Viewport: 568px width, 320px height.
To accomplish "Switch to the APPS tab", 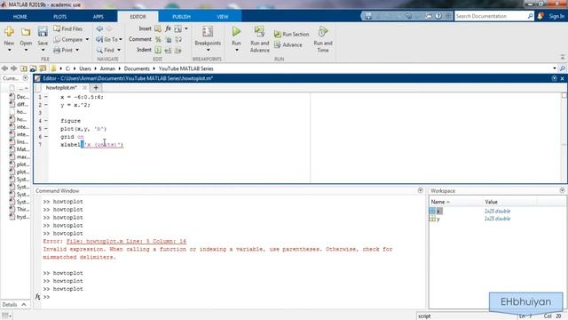I will point(99,17).
